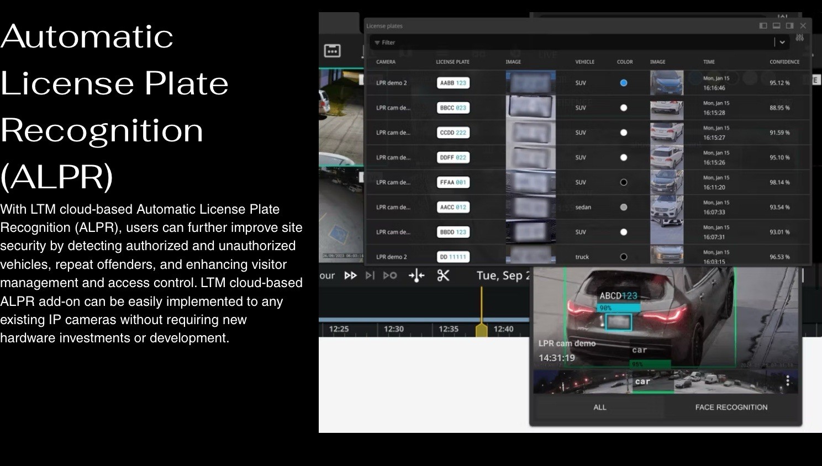
Task: Open the three-dot menu on video preview
Action: [788, 381]
